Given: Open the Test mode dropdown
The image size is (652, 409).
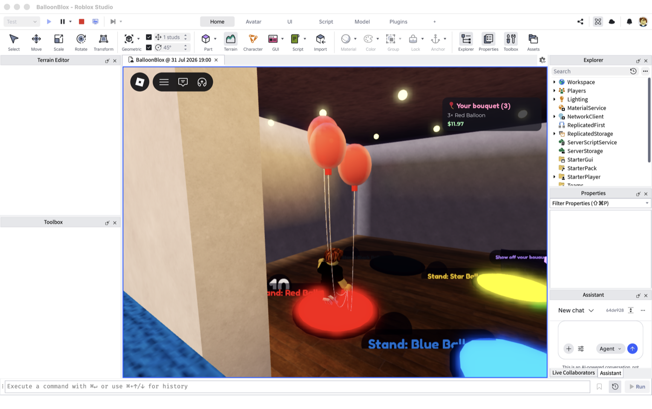Looking at the screenshot, I should (x=21, y=21).
